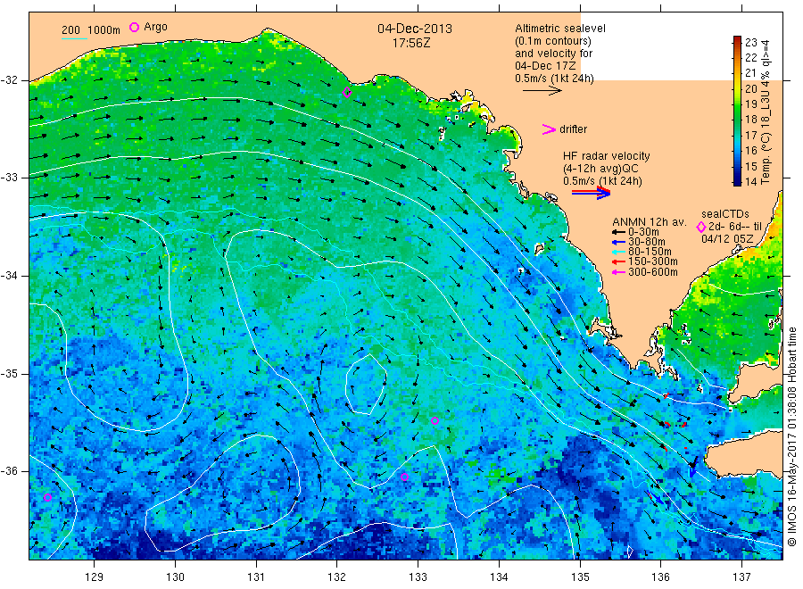This screenshot has width=803, height=589.
Task: Click the longitude label 129
Action: [95, 577]
